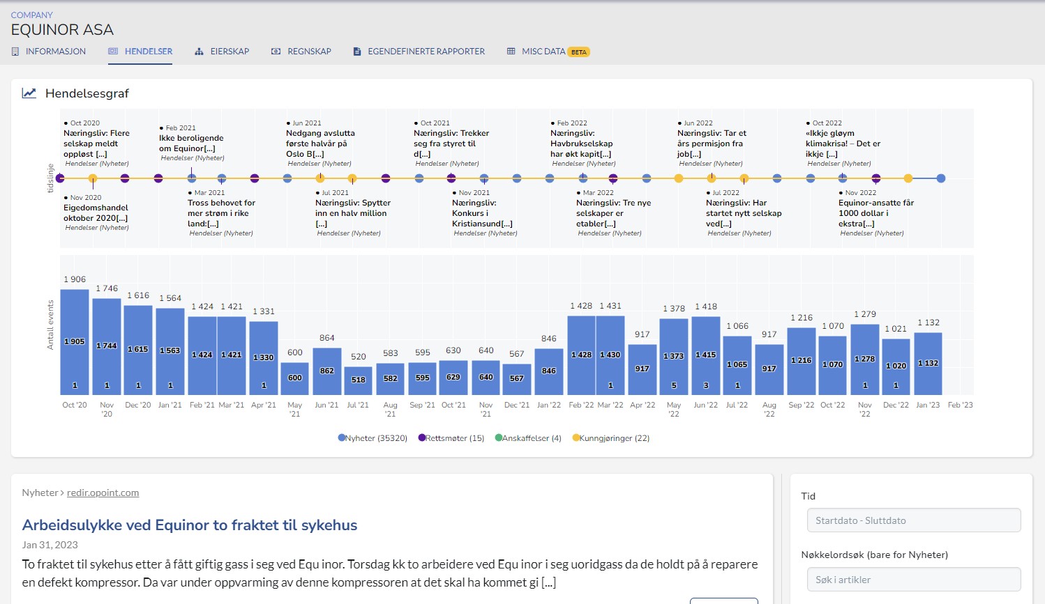Screen dimensions: 1045x604
Task: Click timeline event Næringsliv: Flere selskap meldt oppløst
Action: pyautogui.click(x=96, y=144)
